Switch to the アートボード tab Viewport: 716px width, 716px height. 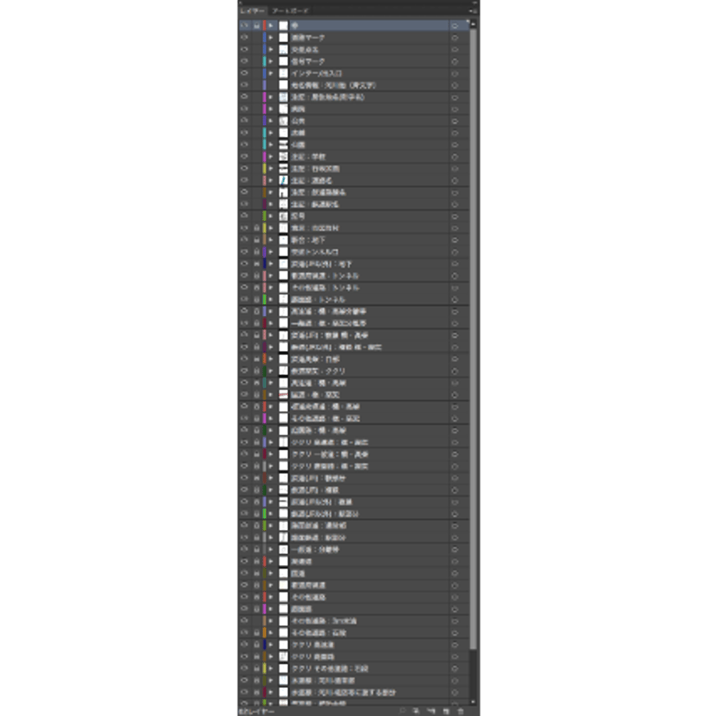tap(290, 10)
